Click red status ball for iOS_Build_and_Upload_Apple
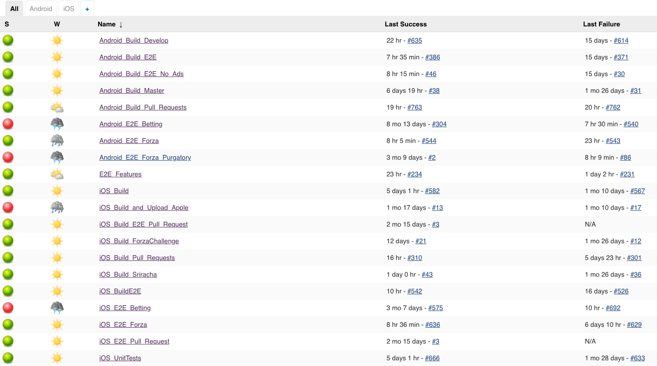The width and height of the screenshot is (657, 366). 8,208
